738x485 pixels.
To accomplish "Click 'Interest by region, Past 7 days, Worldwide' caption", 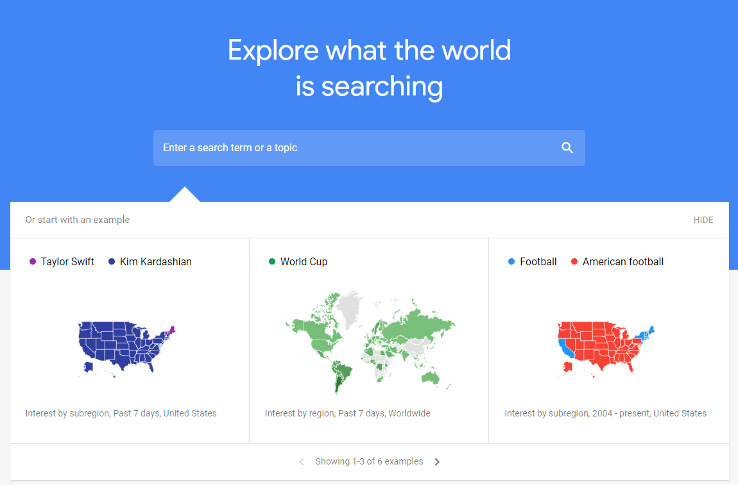I will [348, 414].
